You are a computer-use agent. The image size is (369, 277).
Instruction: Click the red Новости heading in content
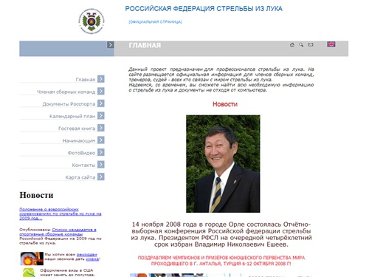coord(225,104)
